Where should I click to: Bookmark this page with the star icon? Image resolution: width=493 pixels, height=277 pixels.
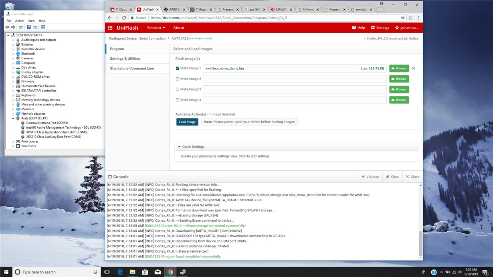(x=403, y=18)
